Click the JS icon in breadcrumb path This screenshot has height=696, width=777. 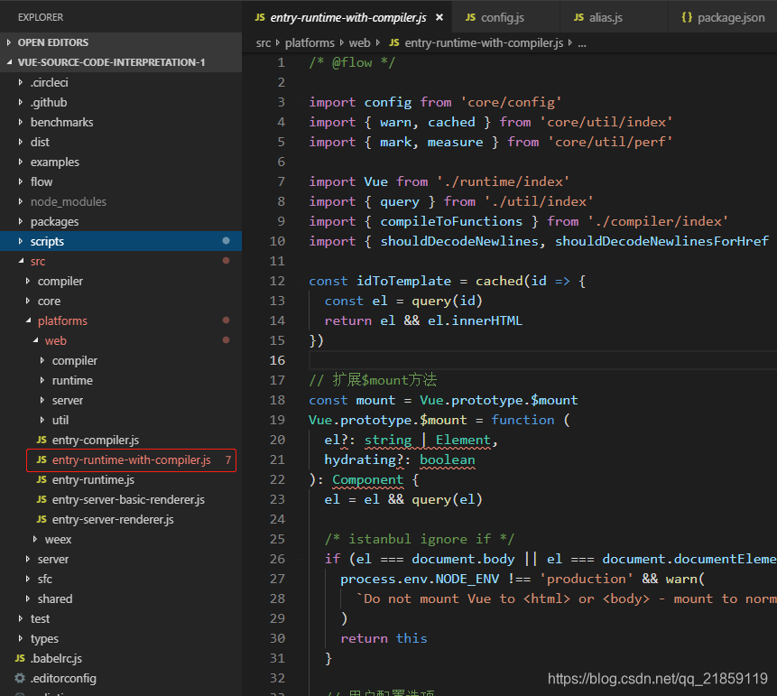(x=394, y=42)
